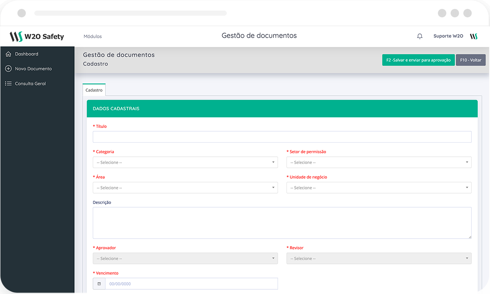Click the W2O Safety logo
The image size is (490, 294).
tap(36, 36)
